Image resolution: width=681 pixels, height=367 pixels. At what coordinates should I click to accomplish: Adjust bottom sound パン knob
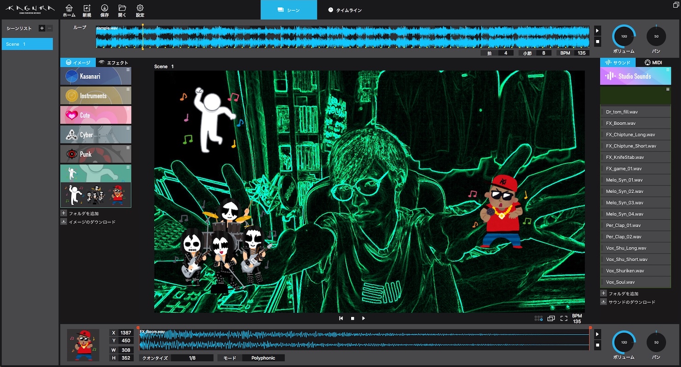pos(656,342)
